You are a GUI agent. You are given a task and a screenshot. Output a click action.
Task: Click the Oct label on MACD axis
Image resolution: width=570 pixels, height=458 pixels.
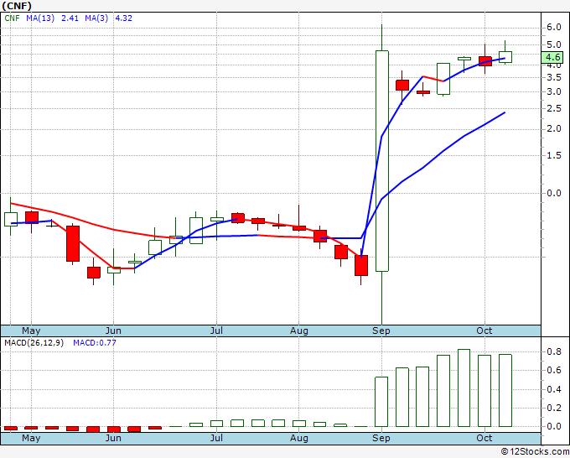pos(484,438)
